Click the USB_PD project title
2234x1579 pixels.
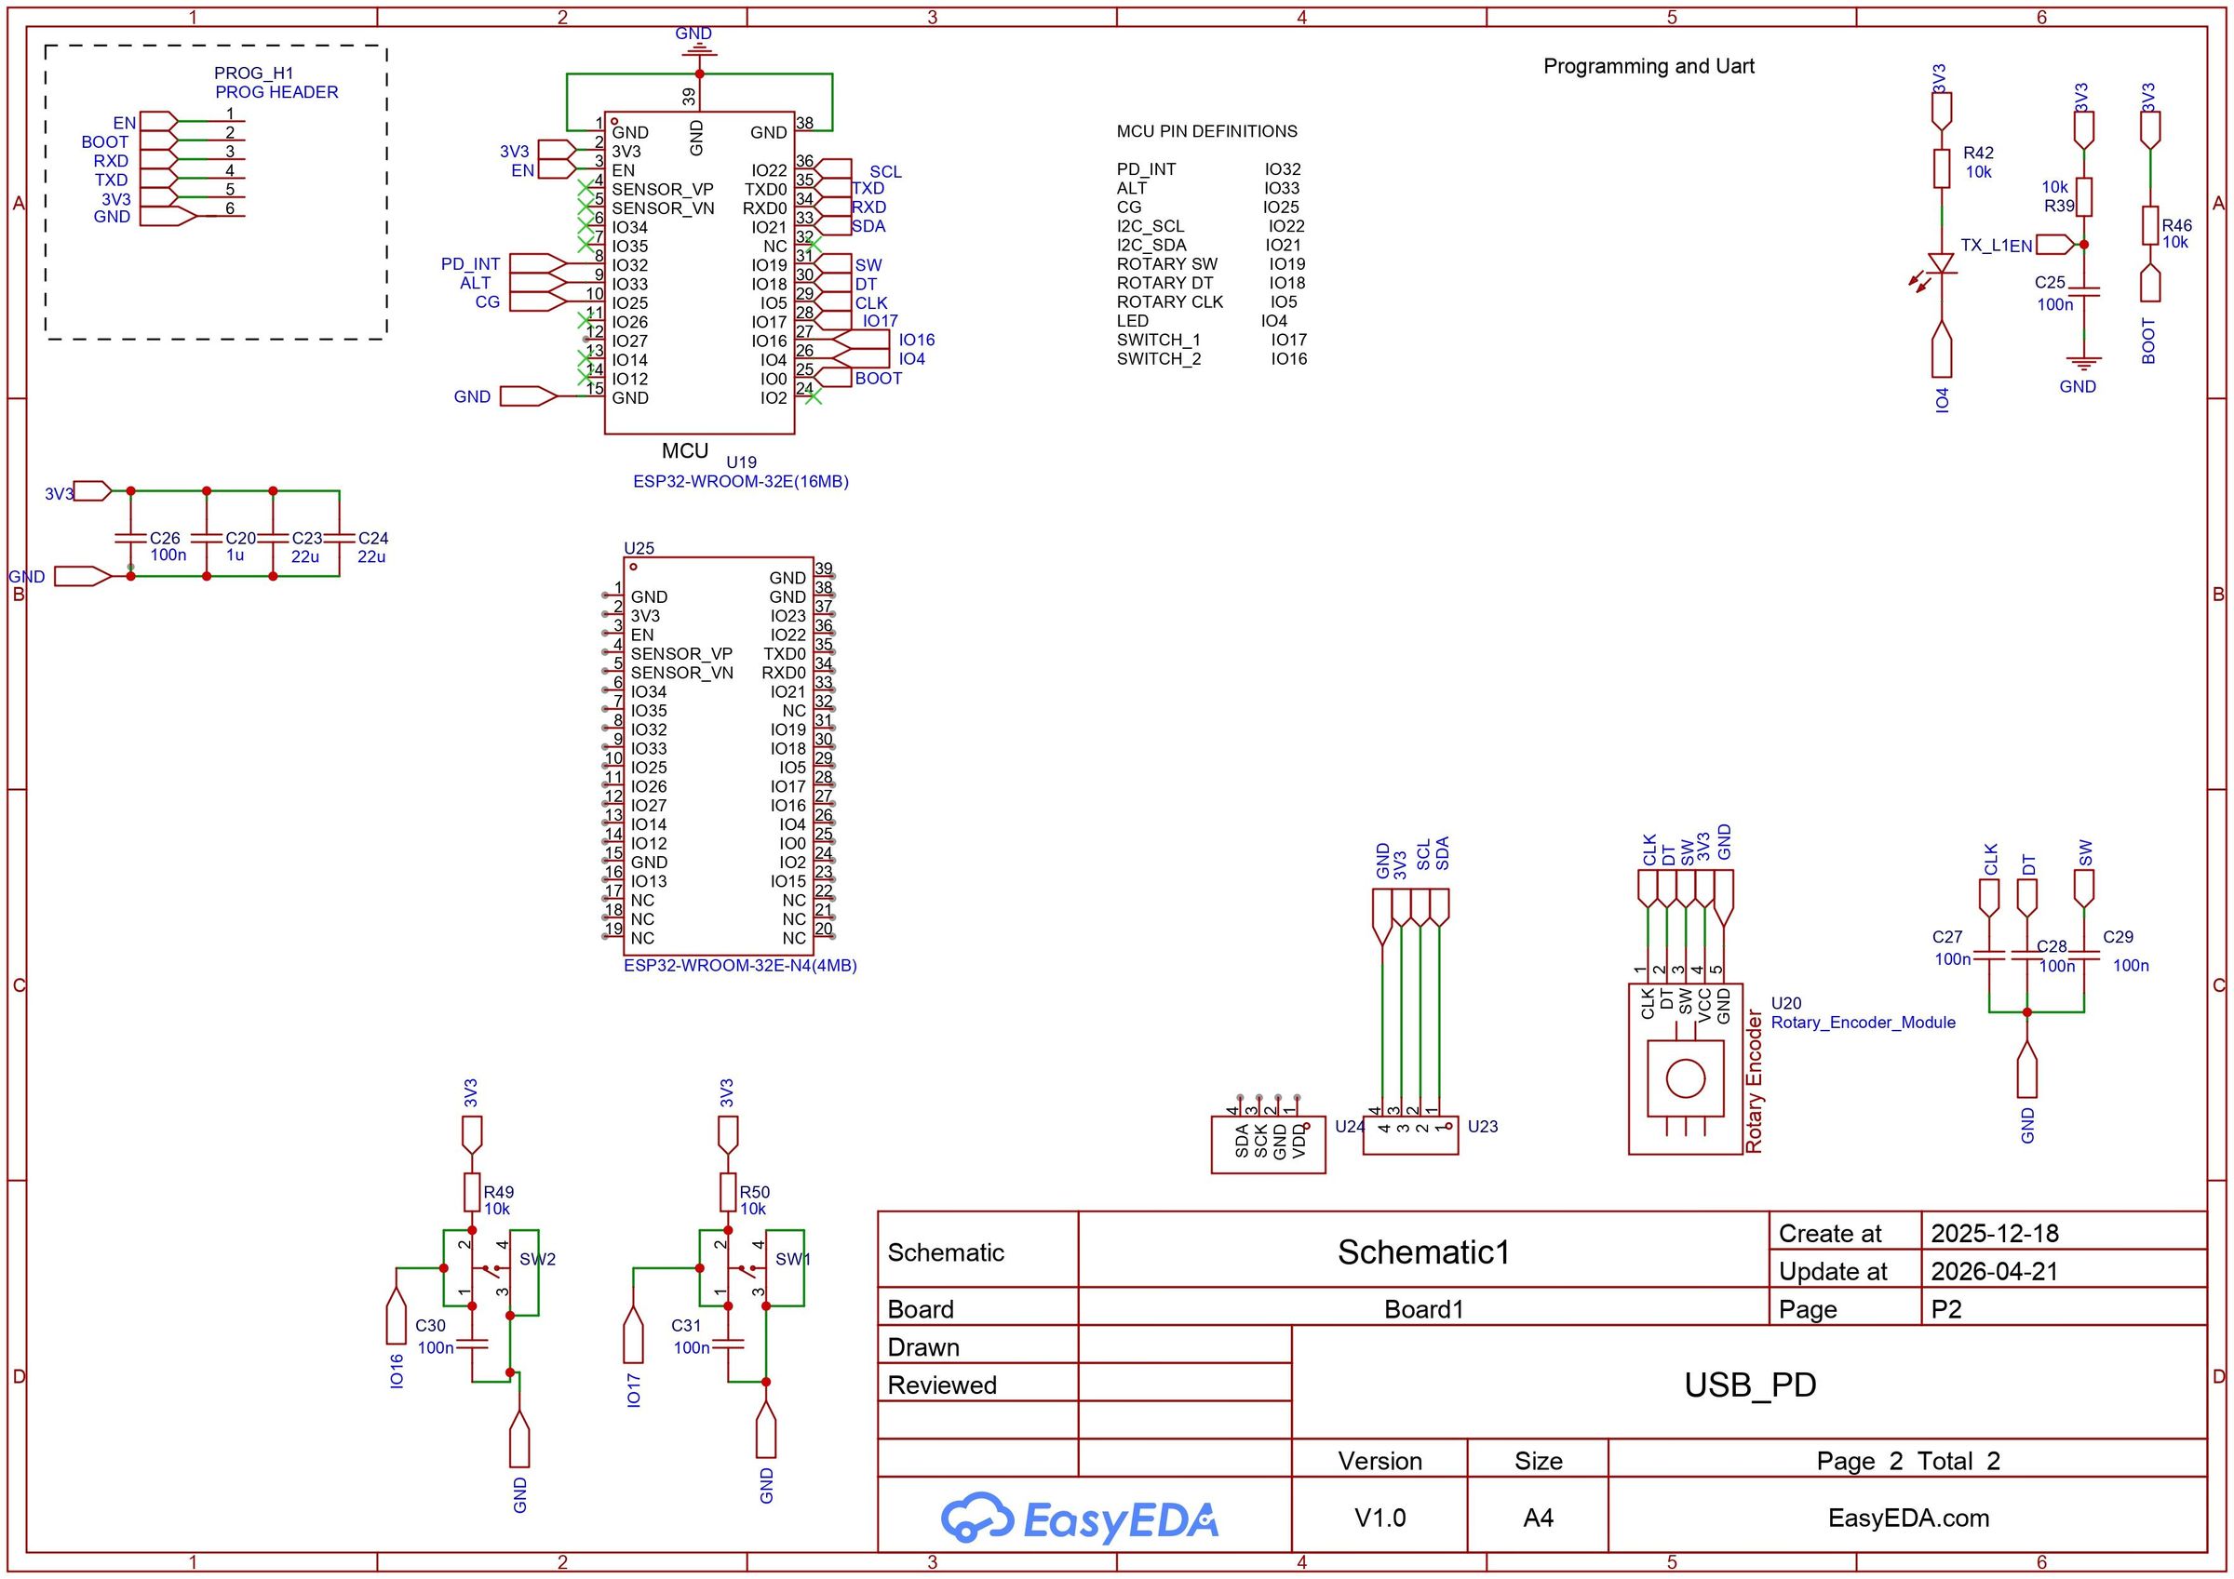[1750, 1385]
